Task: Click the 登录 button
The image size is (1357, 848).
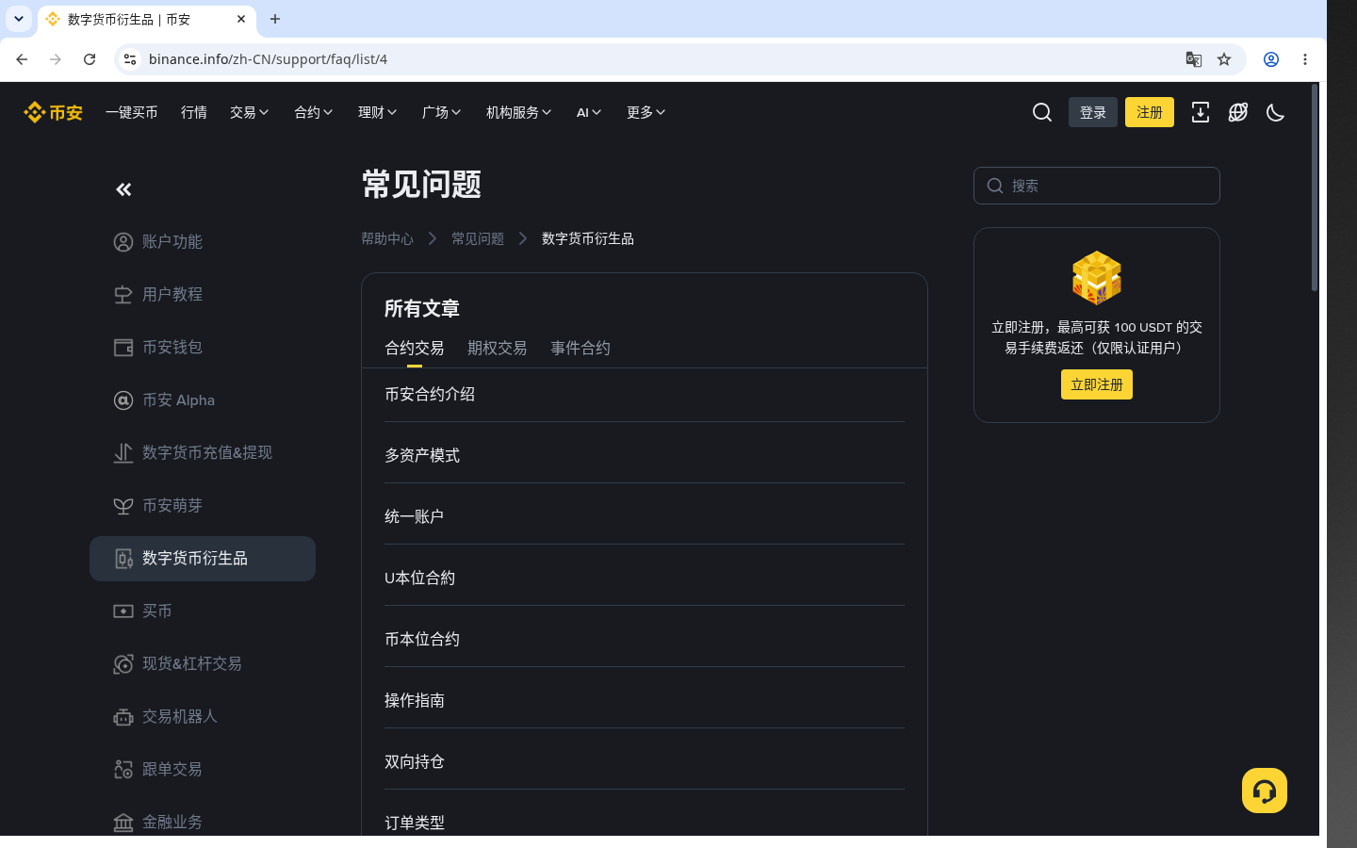Action: (x=1093, y=113)
